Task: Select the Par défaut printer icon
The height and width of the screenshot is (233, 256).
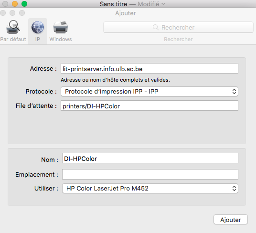Action: [x=13, y=27]
